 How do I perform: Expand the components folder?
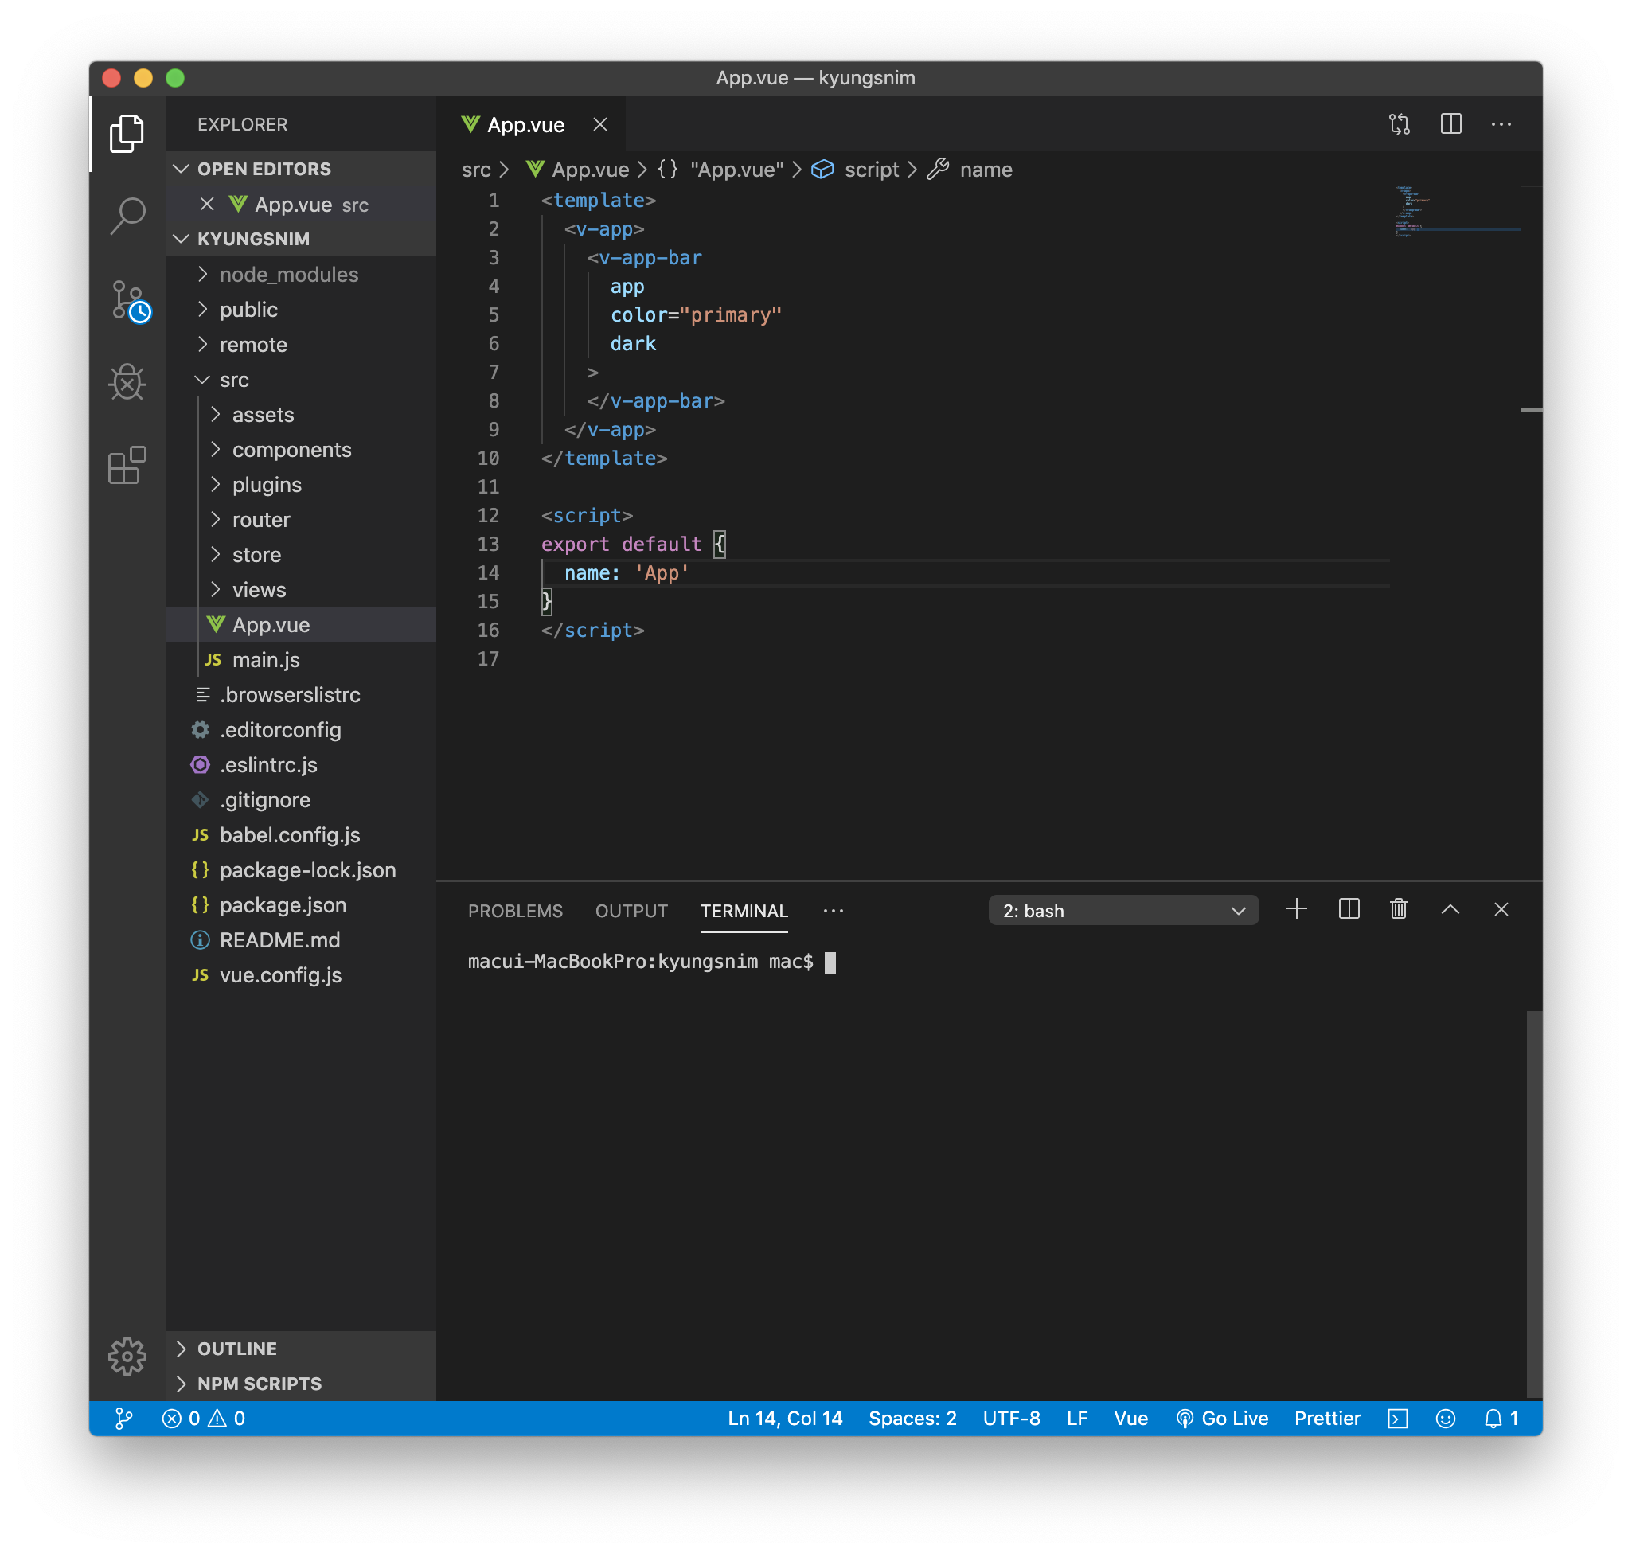click(291, 450)
